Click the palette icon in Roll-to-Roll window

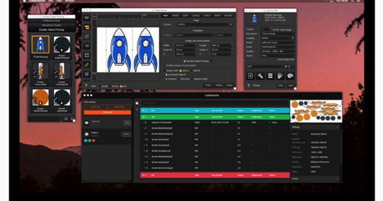pyautogui.click(x=290, y=76)
